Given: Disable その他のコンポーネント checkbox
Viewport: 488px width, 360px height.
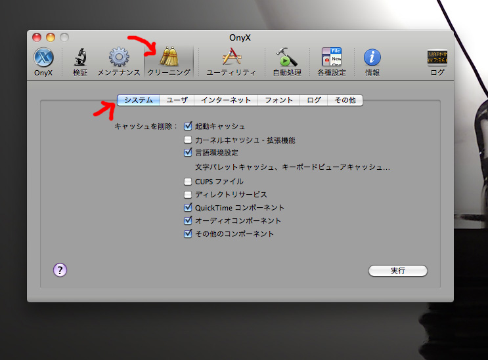Looking at the screenshot, I should tap(188, 233).
